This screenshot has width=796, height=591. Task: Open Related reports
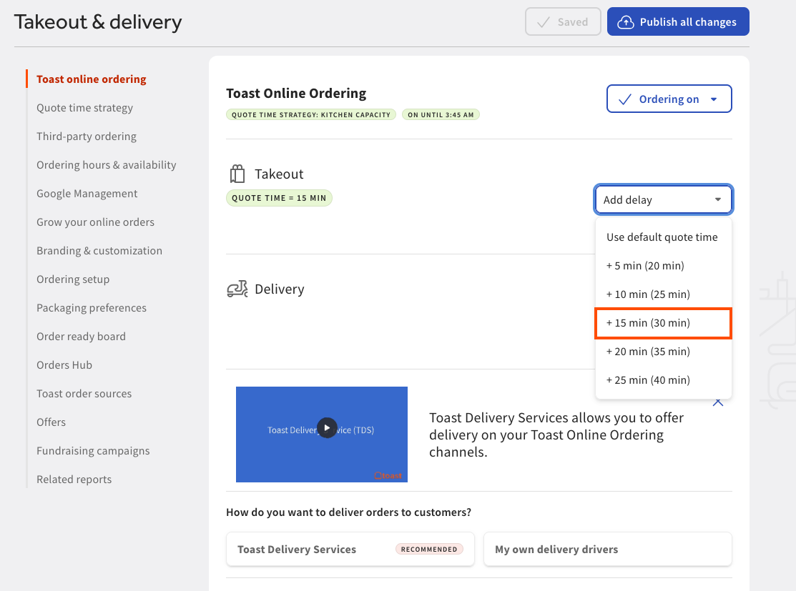(x=74, y=480)
